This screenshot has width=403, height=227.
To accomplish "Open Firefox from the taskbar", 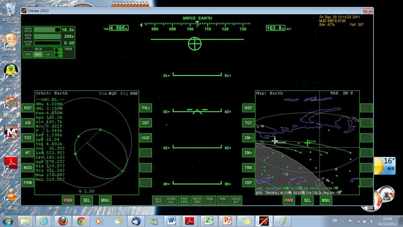I will (62, 221).
